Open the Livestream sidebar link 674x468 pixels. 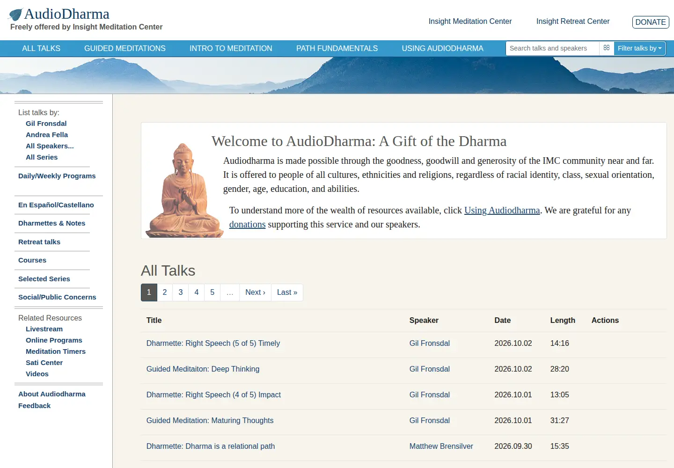pyautogui.click(x=44, y=329)
